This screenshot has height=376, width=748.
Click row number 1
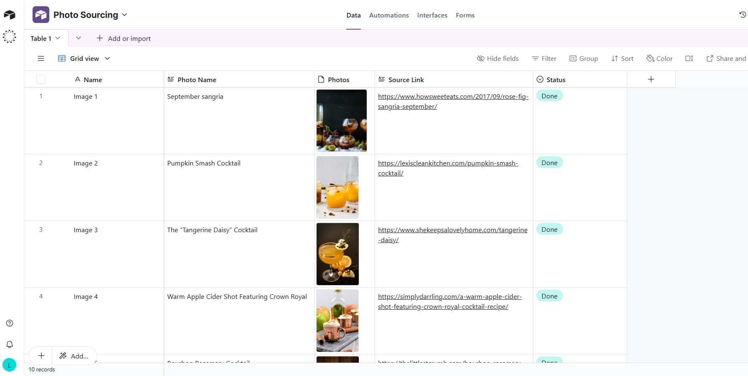click(41, 96)
